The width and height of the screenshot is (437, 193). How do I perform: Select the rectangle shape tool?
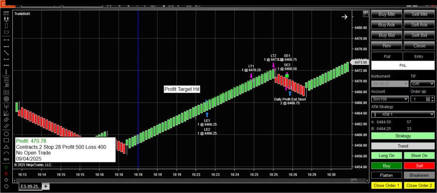click(x=6, y=140)
